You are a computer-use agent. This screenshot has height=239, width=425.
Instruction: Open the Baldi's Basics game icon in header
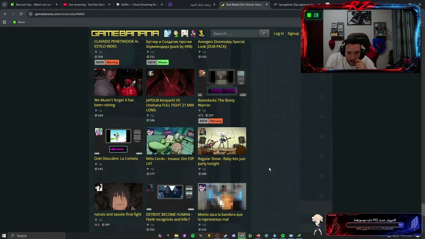point(176,34)
